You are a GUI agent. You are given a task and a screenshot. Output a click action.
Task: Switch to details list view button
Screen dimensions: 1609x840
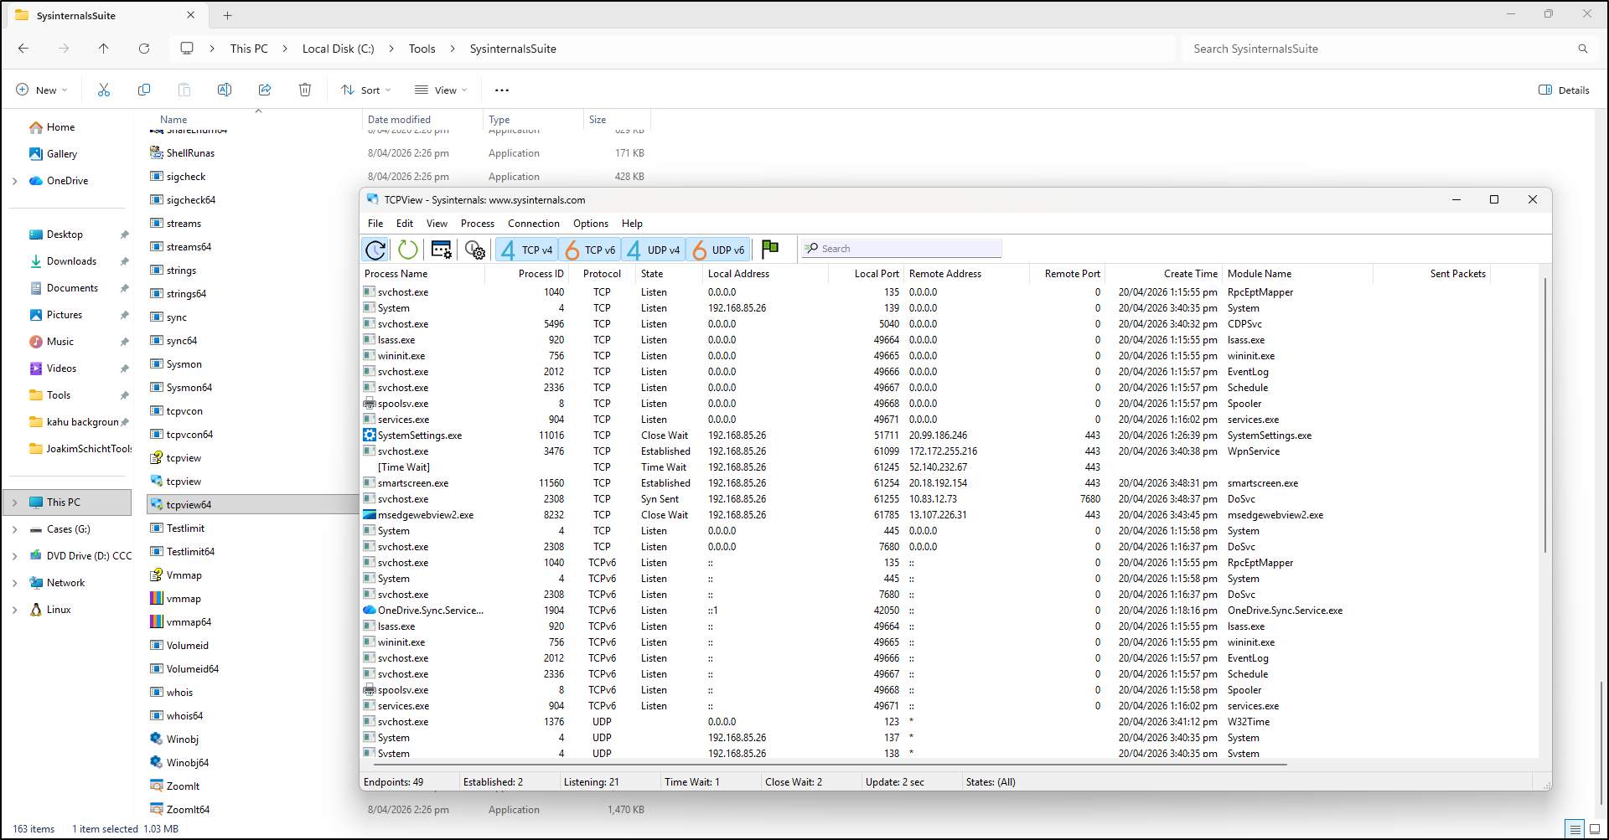[x=1575, y=829]
